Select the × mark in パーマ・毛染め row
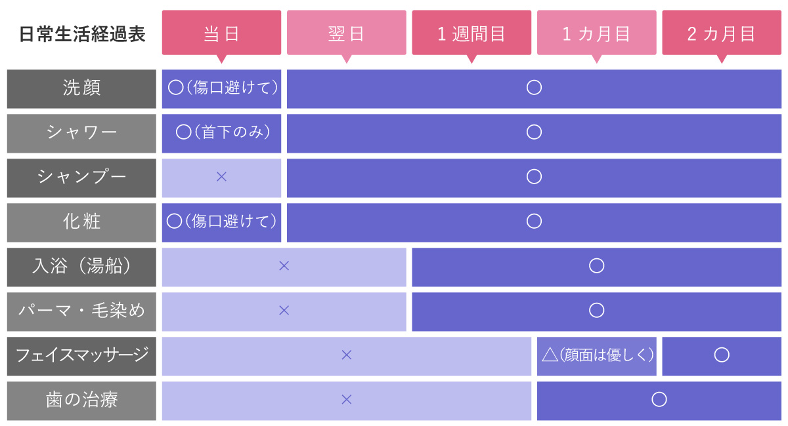The height and width of the screenshot is (426, 788). coord(284,311)
